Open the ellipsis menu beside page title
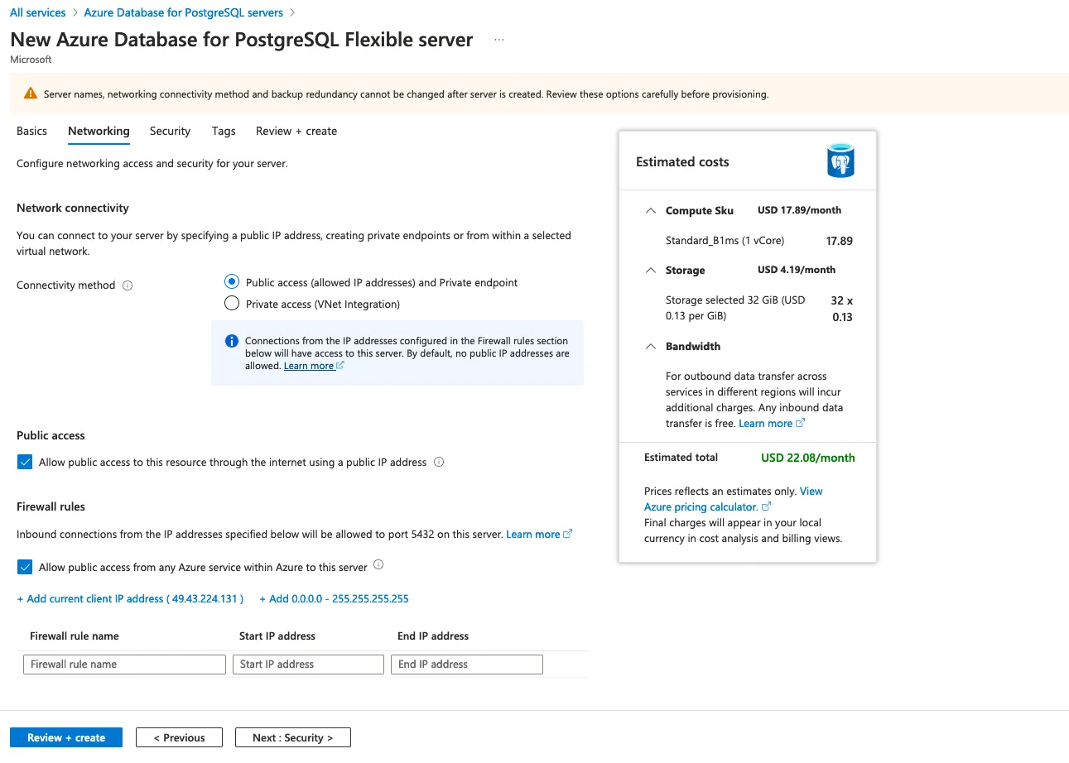 pos(499,40)
